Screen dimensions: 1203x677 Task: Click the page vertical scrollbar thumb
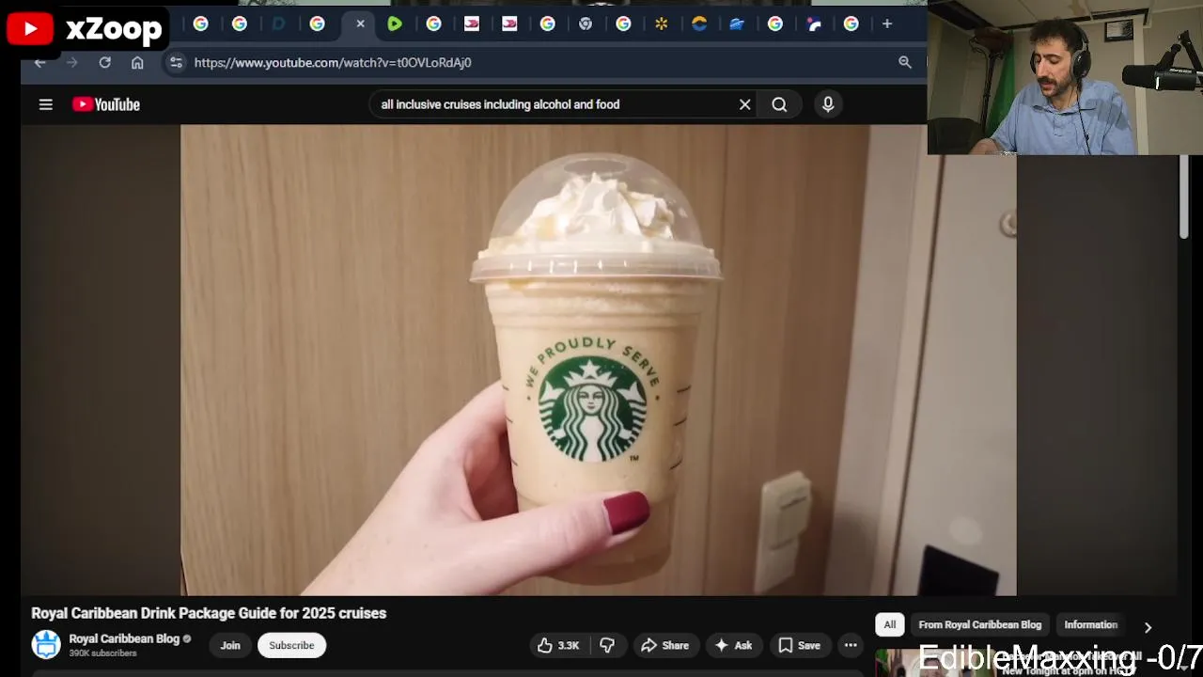1183,197
